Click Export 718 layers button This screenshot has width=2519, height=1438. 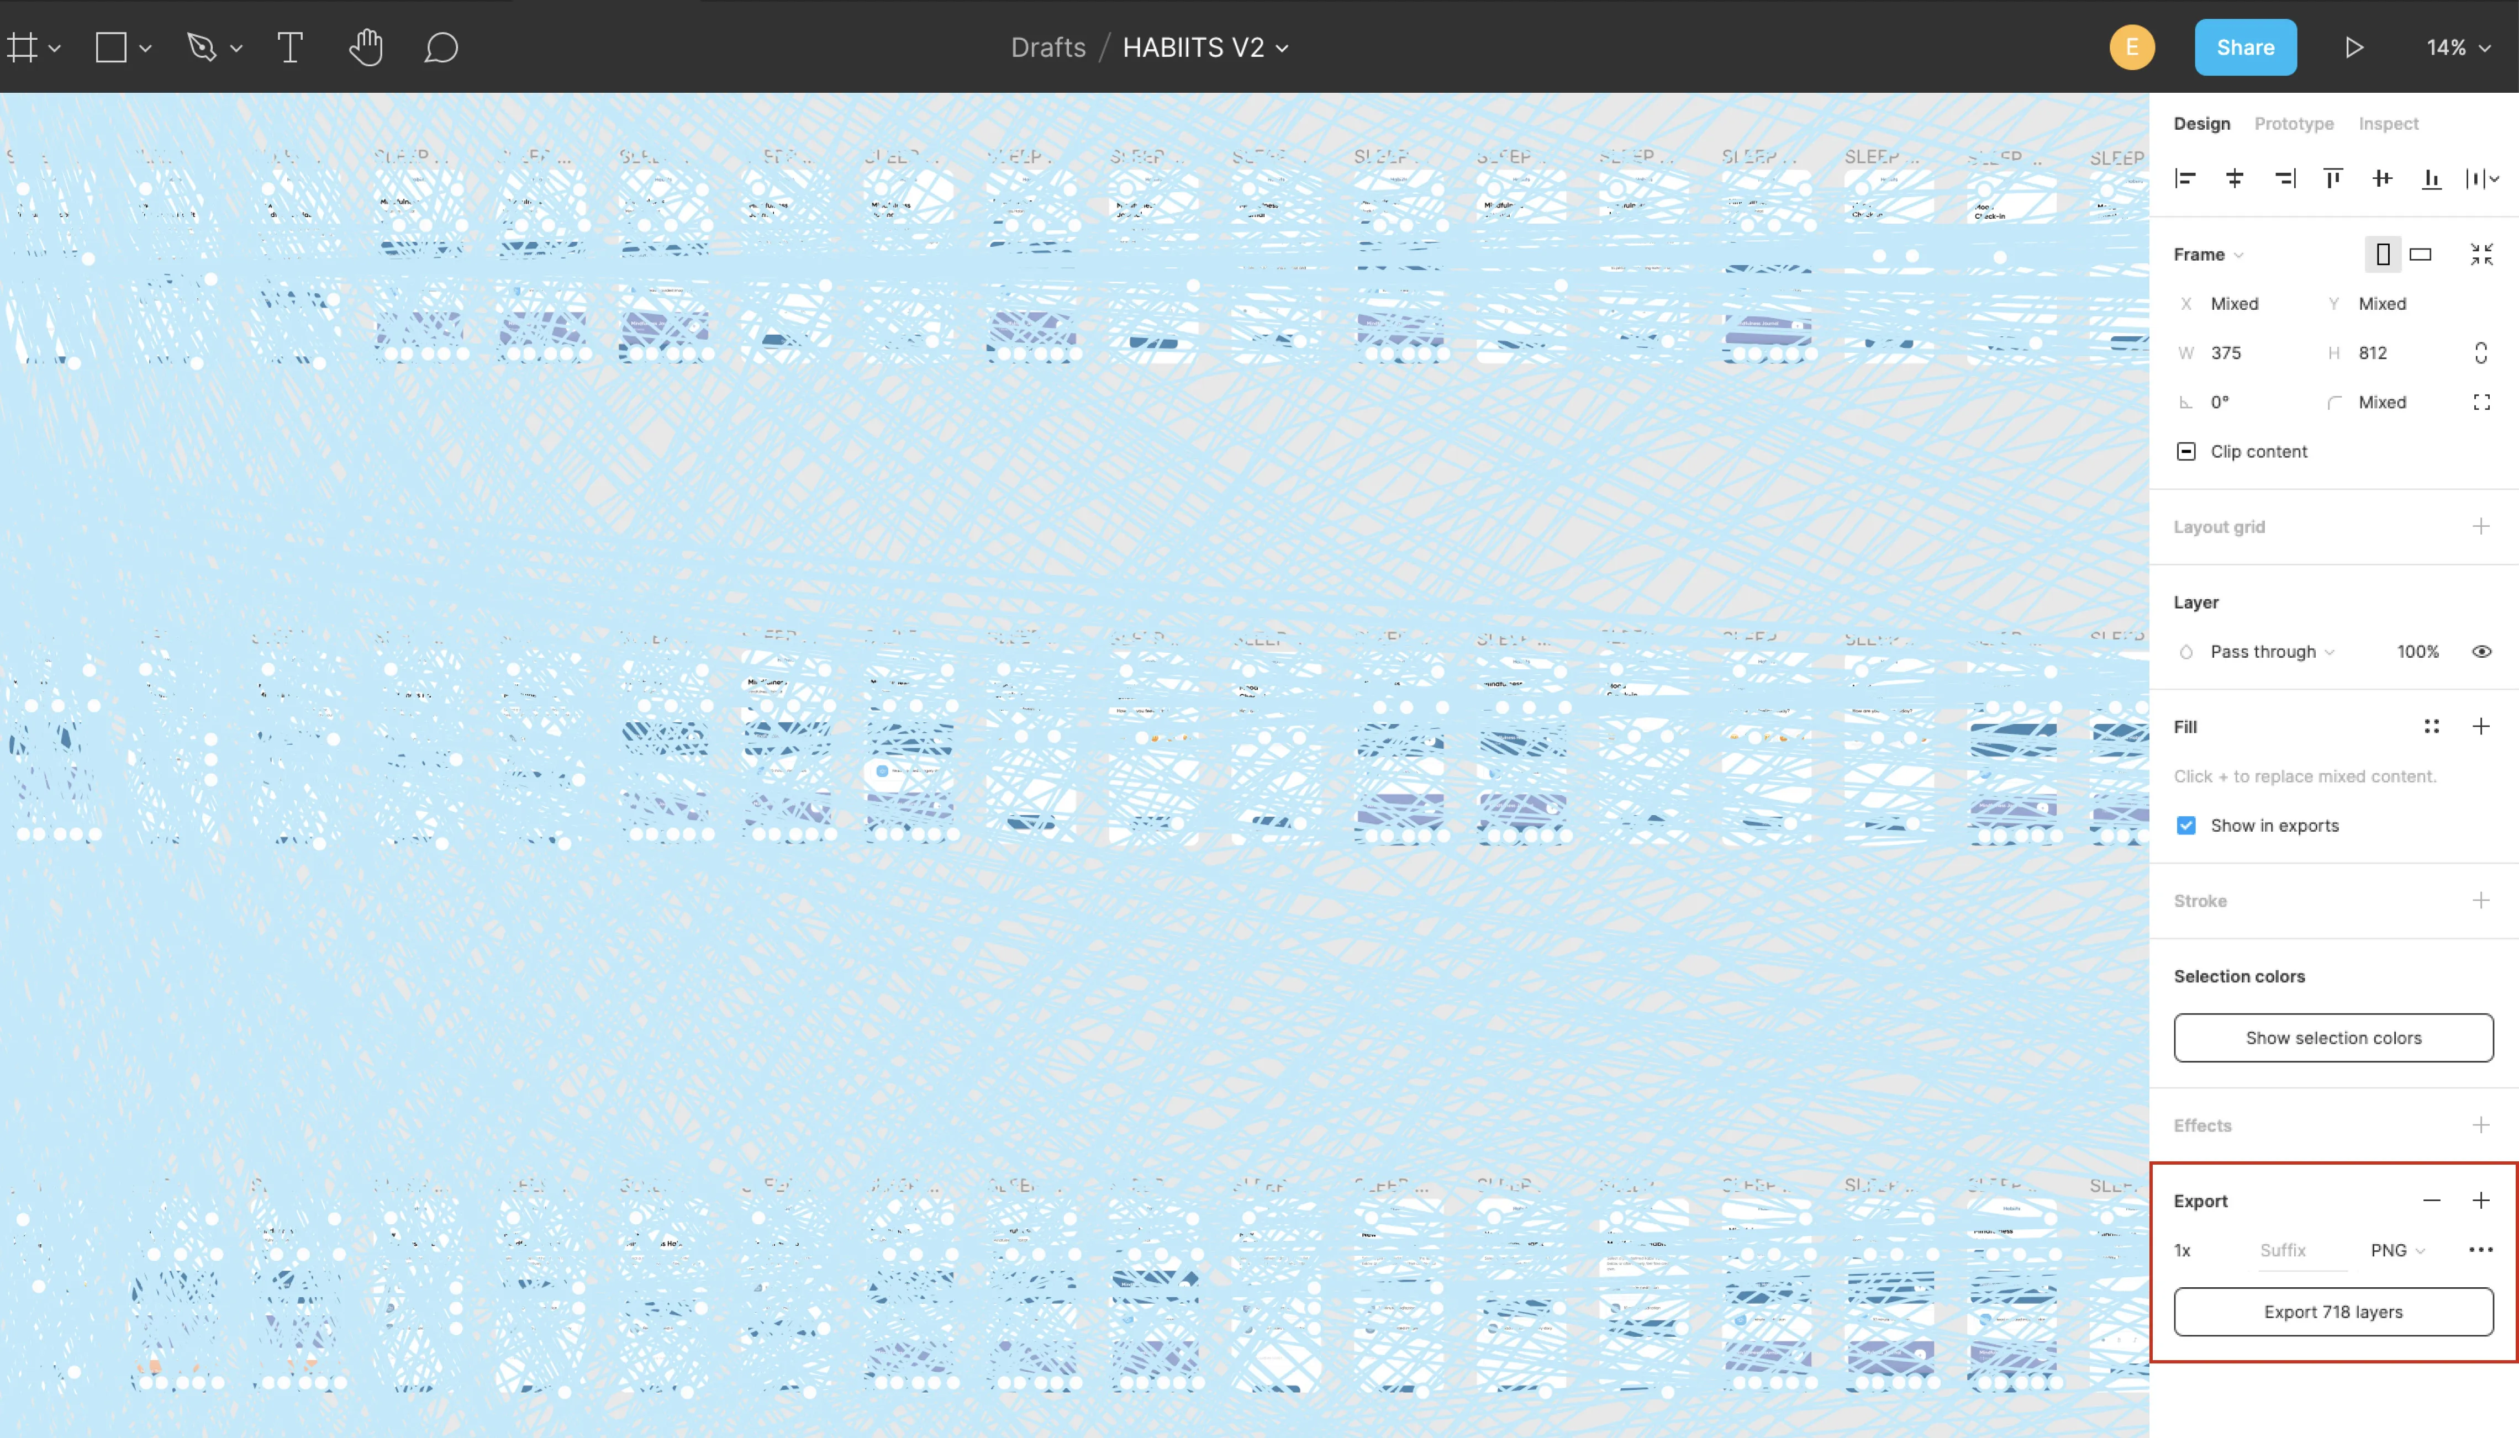pos(2332,1312)
